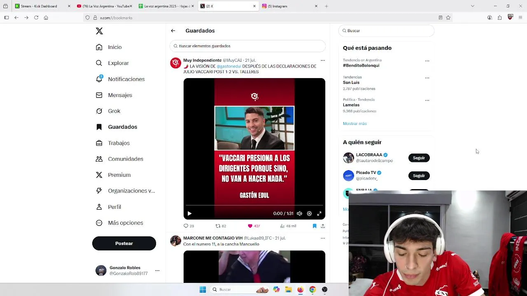Image resolution: width=527 pixels, height=296 pixels.
Task: Open #BenditoBolonqui trend
Action: [361, 65]
